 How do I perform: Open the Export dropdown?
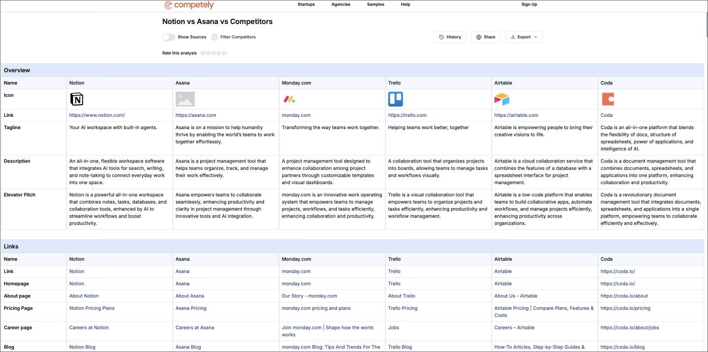pyautogui.click(x=524, y=37)
